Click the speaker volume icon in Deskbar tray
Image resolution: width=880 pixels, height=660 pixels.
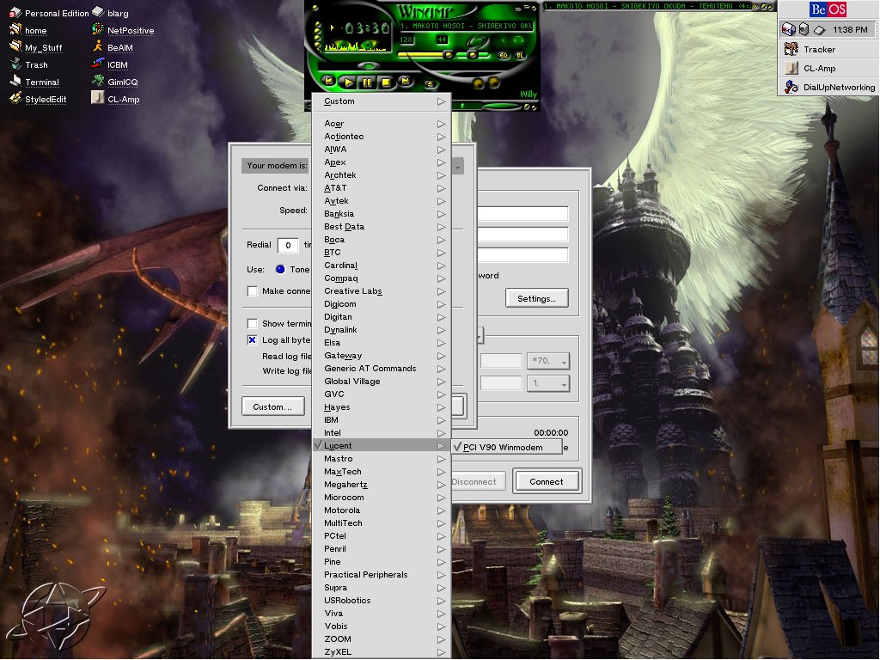(804, 29)
